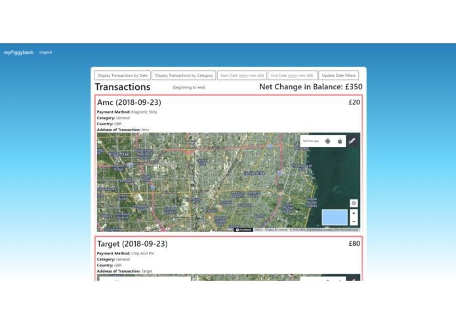
Task: Click the Target (2018-09-23) transaction title
Action: tap(133, 243)
